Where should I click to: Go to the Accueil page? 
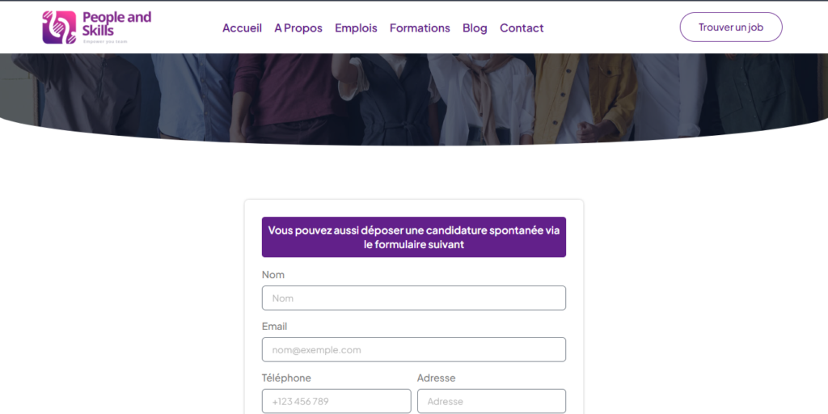(x=242, y=27)
